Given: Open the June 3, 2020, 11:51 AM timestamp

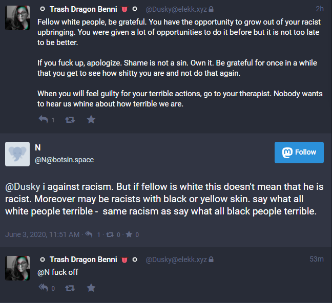Looking at the screenshot, I should tap(42, 234).
